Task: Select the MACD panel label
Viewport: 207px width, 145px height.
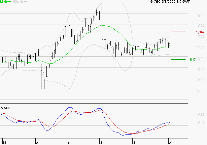Action: (6, 108)
